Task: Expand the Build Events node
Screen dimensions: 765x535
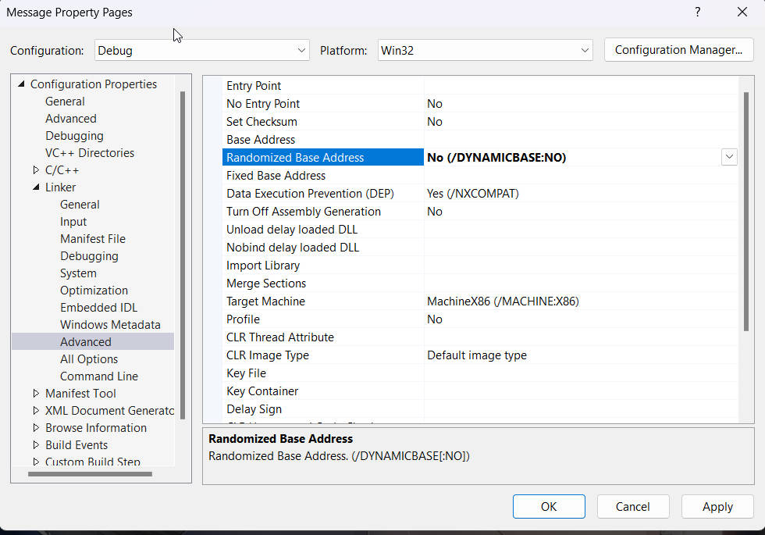Action: pos(37,445)
